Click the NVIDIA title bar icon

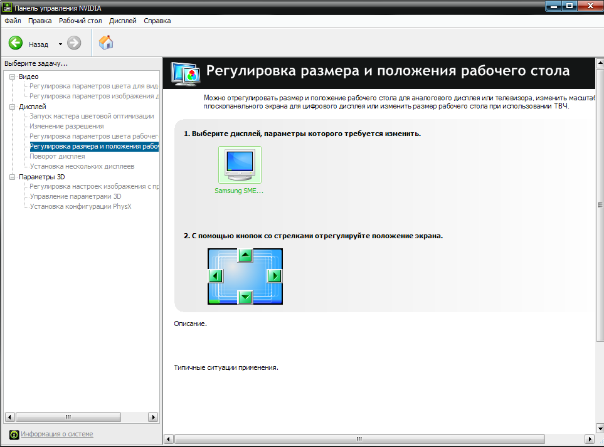pos(7,8)
